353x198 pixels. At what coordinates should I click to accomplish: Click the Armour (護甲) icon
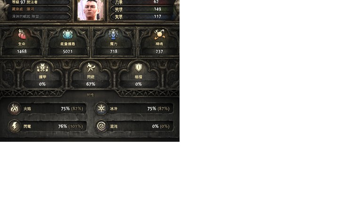tap(42, 68)
